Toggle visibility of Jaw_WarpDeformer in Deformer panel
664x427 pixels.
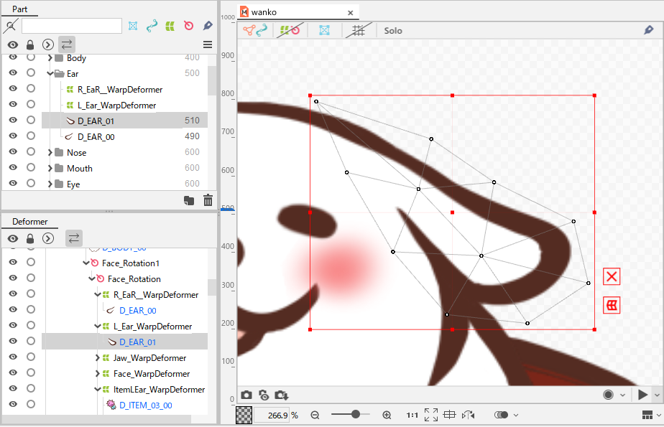pyautogui.click(x=13, y=357)
